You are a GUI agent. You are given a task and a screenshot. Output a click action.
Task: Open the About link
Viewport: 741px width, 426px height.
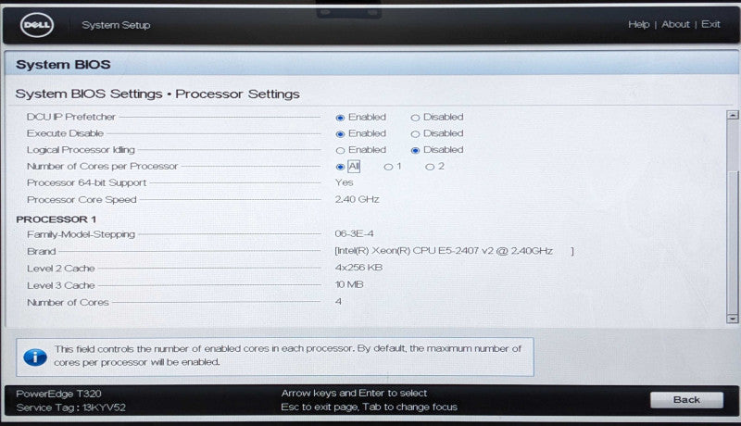675,24
